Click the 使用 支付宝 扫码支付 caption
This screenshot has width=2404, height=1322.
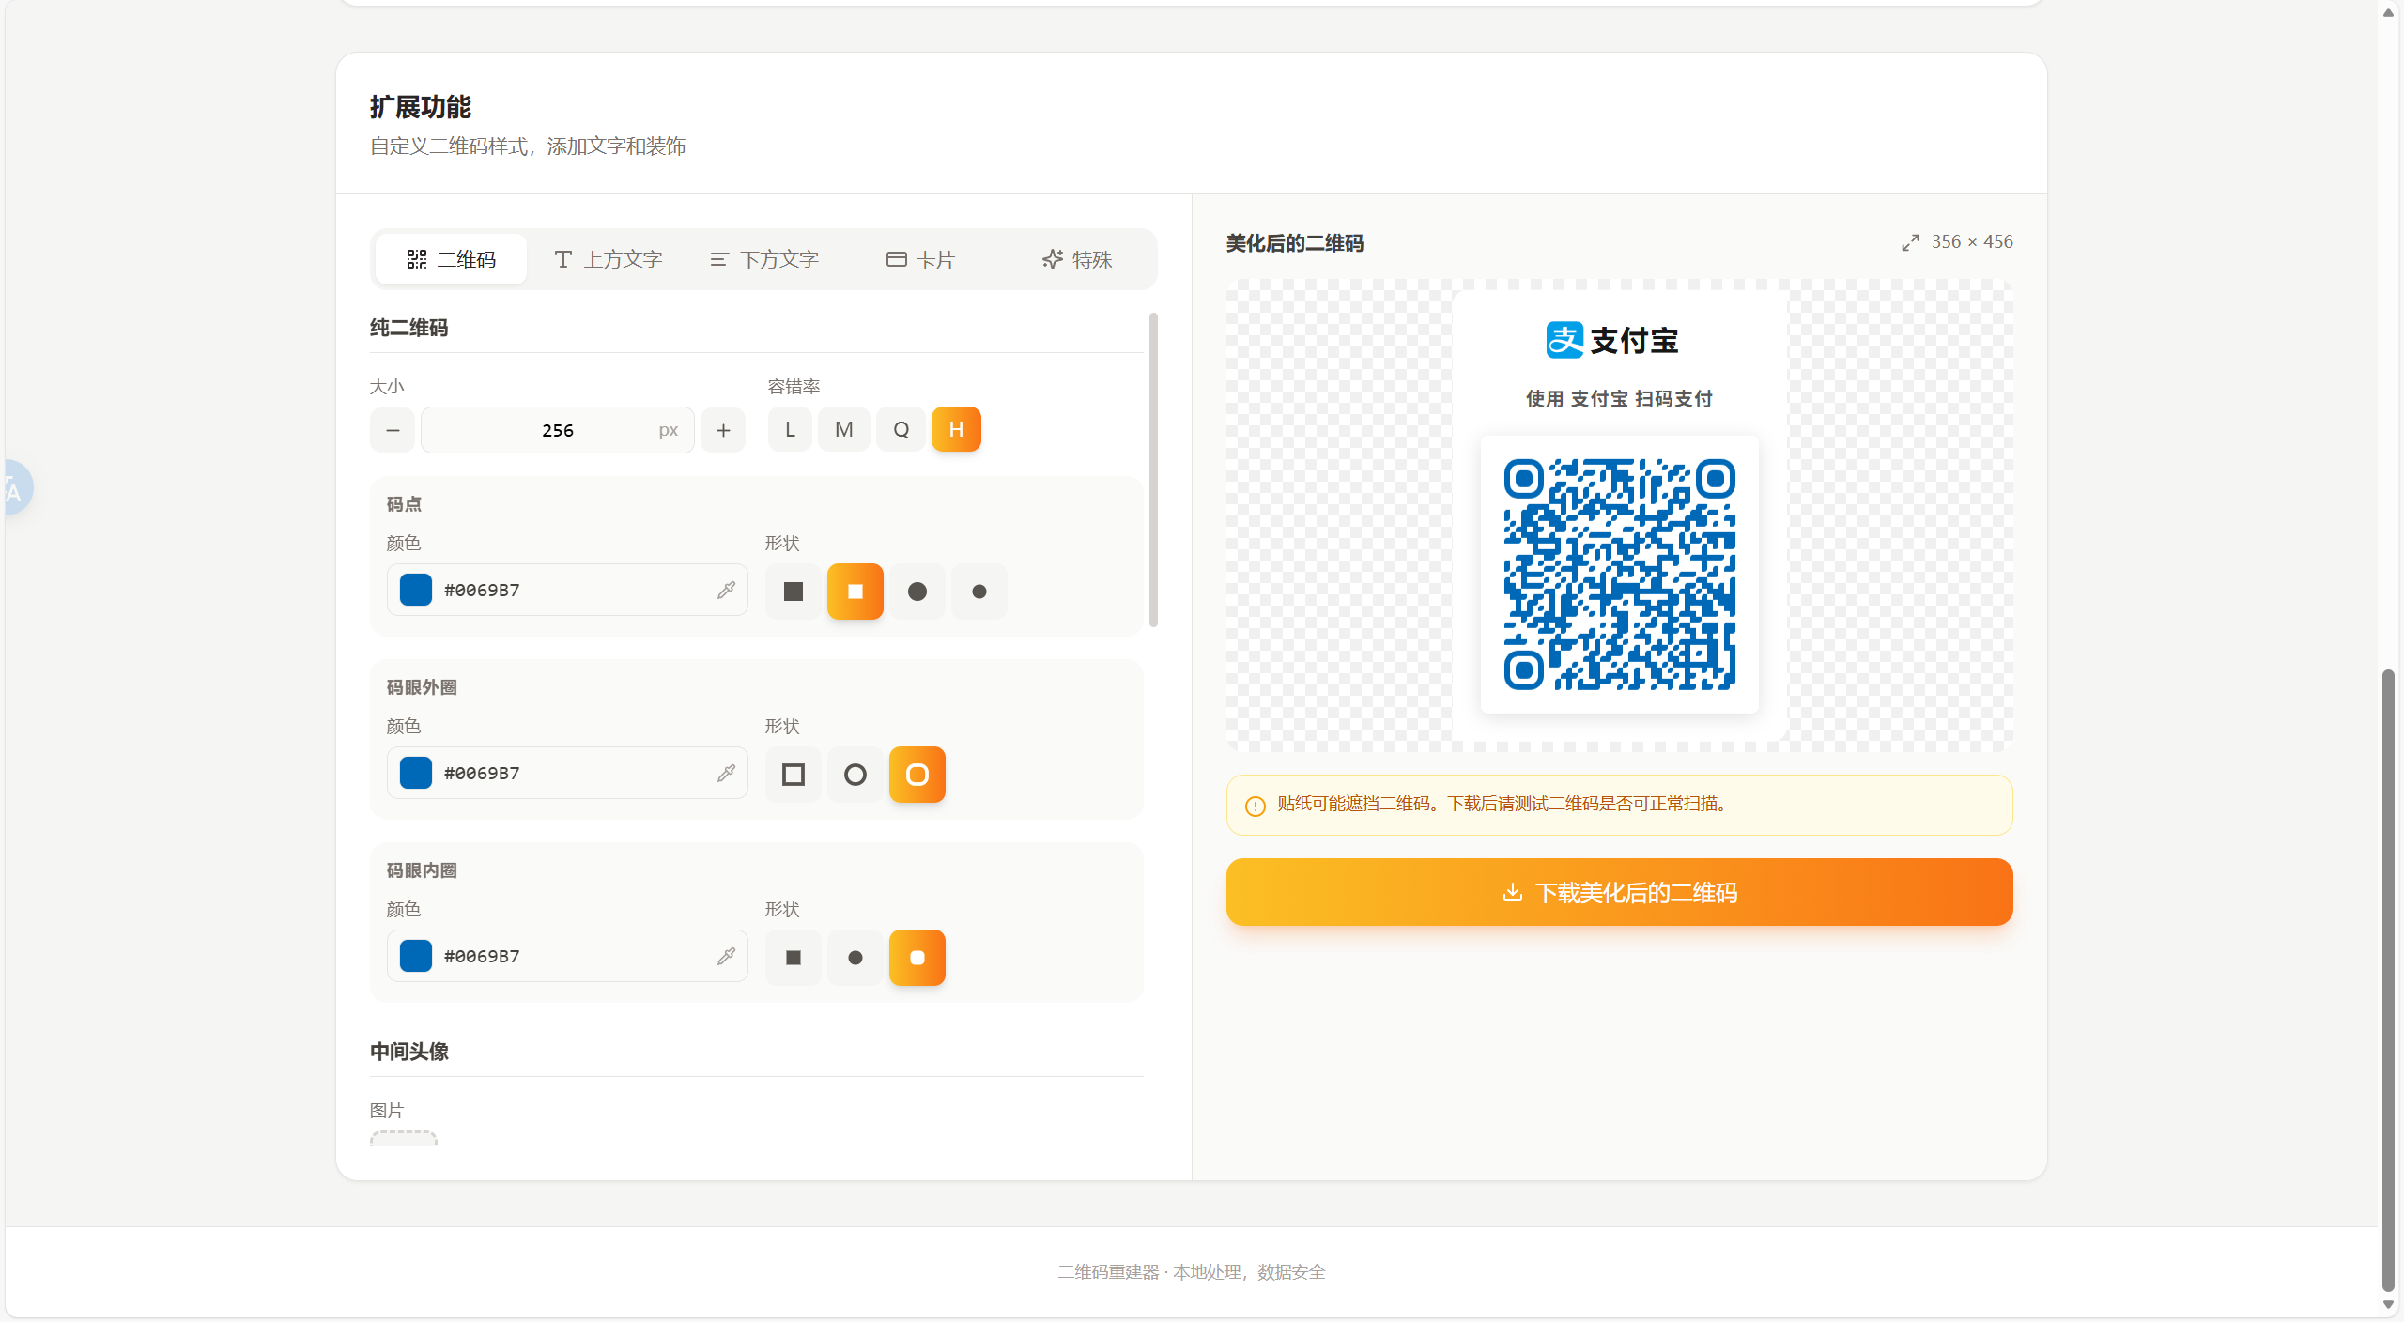(x=1619, y=399)
